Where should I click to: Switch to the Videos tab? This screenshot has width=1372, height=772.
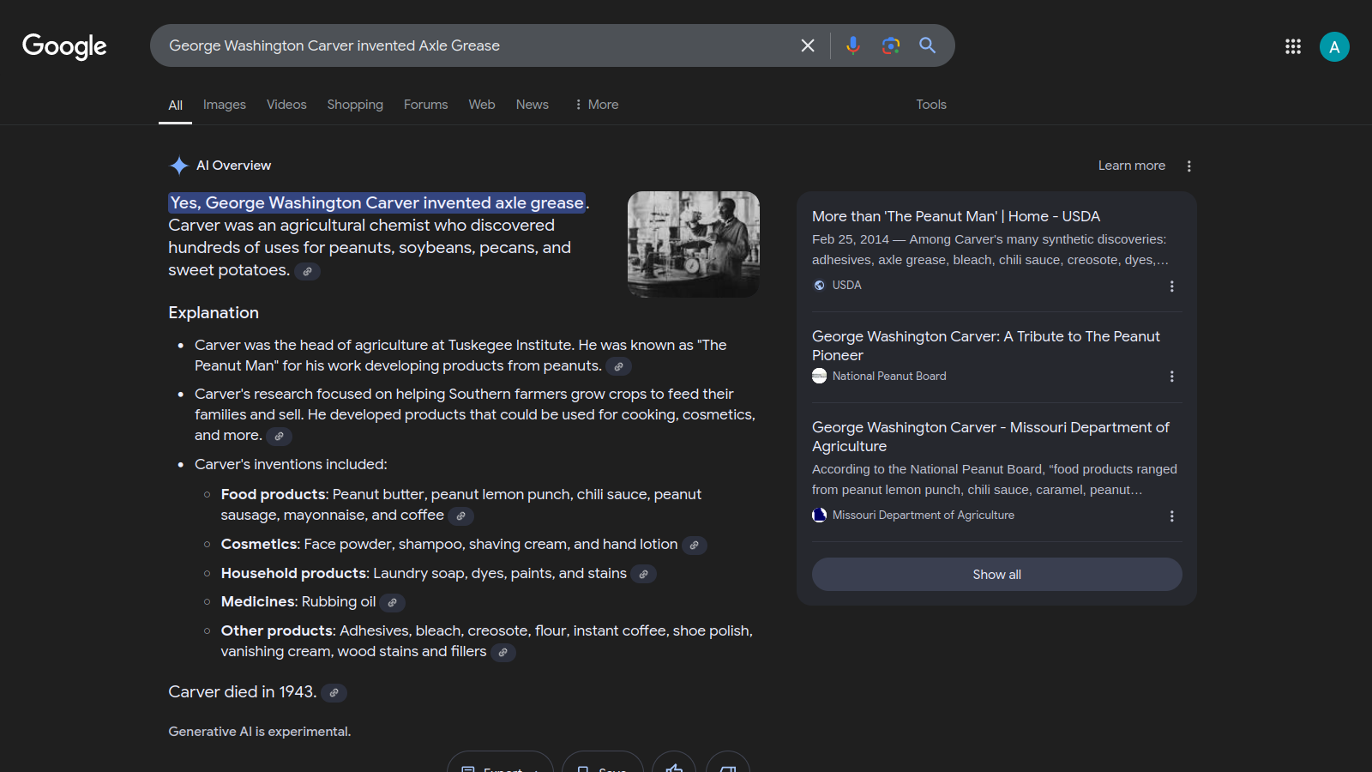coord(286,105)
